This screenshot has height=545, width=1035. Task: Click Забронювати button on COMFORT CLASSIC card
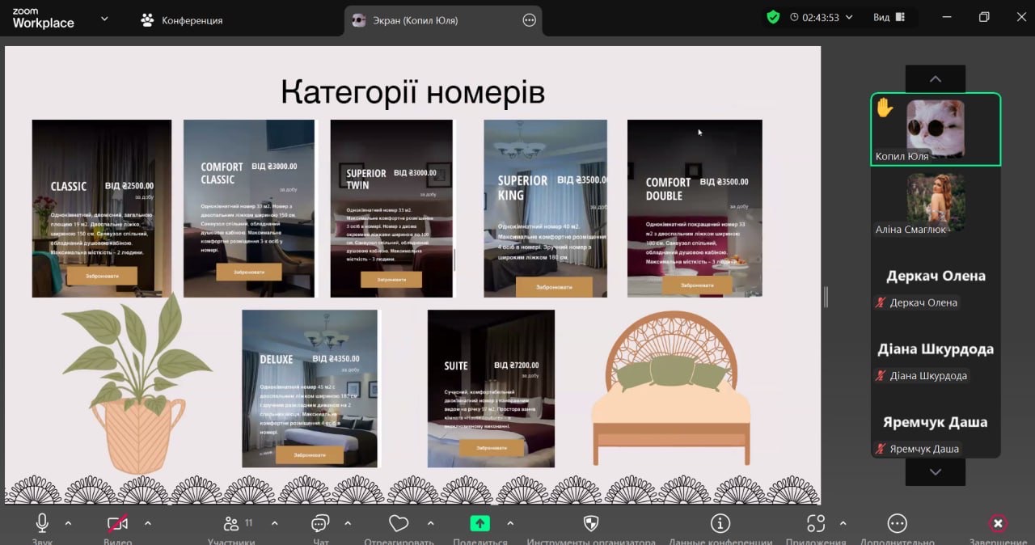pyautogui.click(x=249, y=272)
